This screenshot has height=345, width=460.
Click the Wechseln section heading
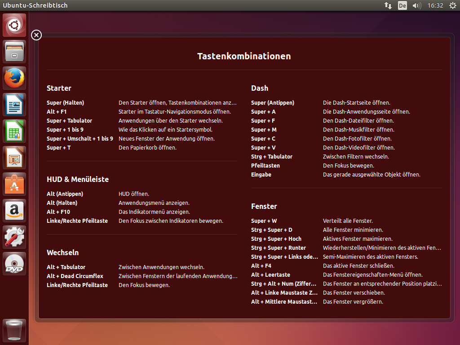pos(63,252)
